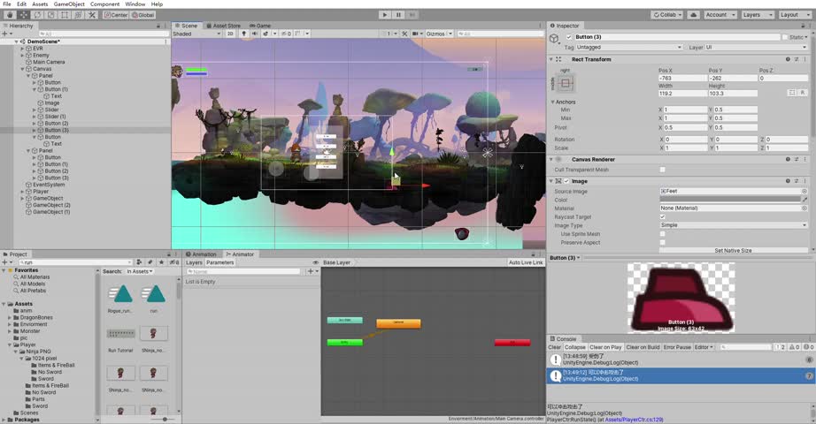Click the Console Clear button
Screen dimensions: 816x424
coord(555,347)
